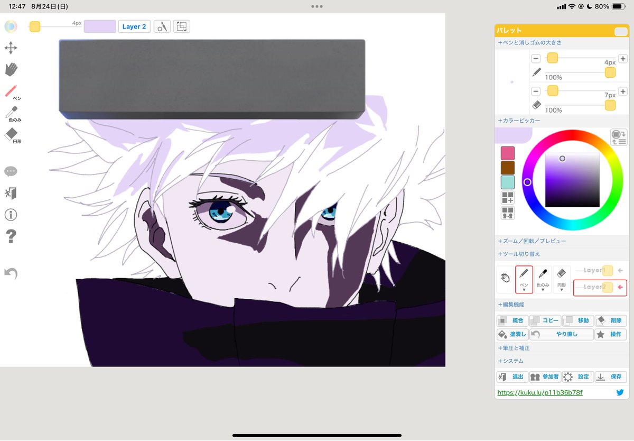The height and width of the screenshot is (441, 634).
Task: Click the Layer 2 button in the top toolbar
Action: pyautogui.click(x=134, y=26)
